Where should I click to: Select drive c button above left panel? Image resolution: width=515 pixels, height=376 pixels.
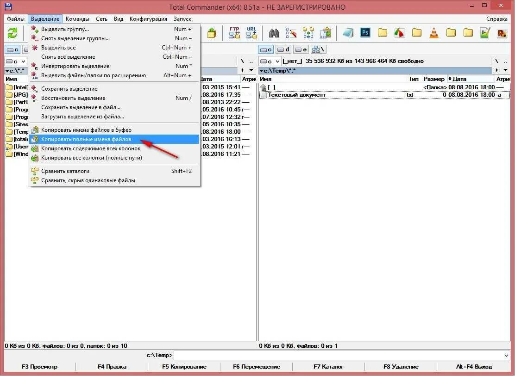pyautogui.click(x=13, y=49)
